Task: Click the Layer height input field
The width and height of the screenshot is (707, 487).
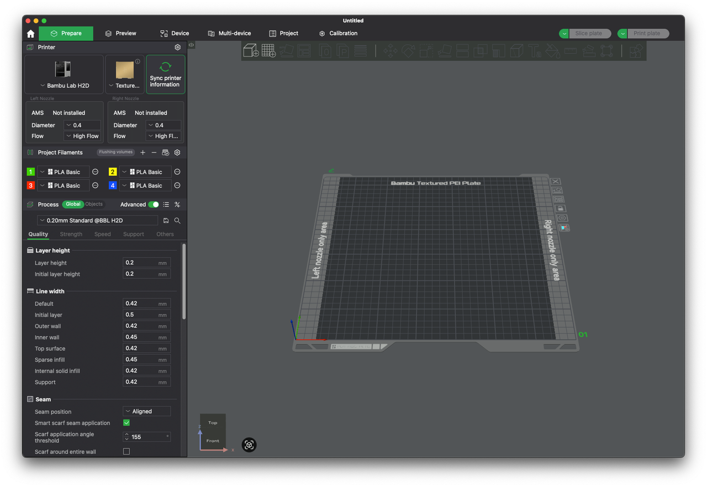Action: coord(146,263)
